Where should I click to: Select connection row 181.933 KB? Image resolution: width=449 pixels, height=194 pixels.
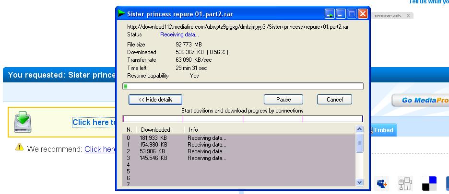[239, 138]
